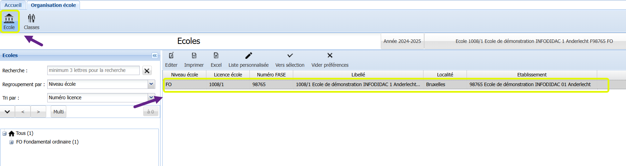Collapse the Ecoles side panel
626x166 pixels.
155,55
